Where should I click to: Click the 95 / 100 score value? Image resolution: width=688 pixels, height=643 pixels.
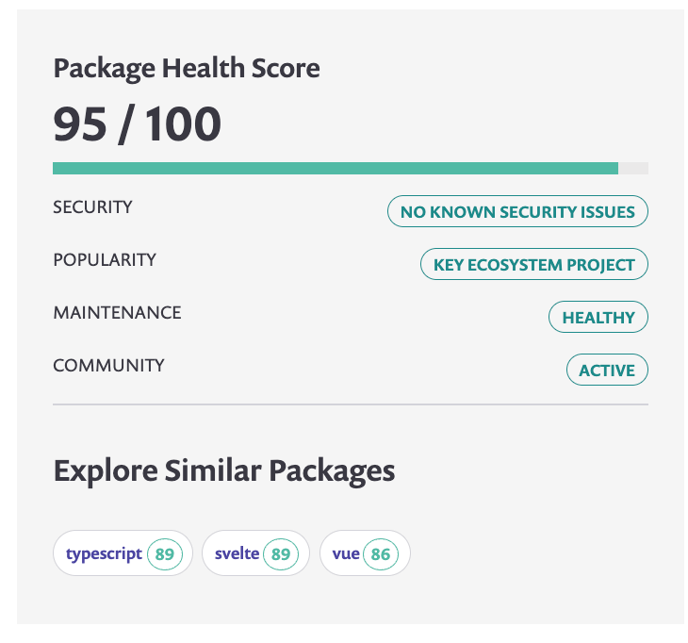(138, 124)
